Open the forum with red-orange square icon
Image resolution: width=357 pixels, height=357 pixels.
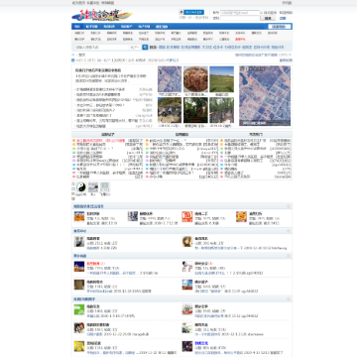[x=187, y=216]
